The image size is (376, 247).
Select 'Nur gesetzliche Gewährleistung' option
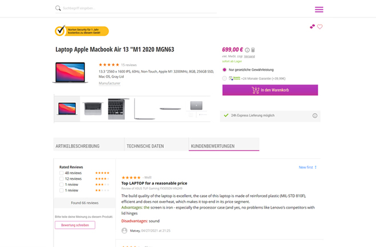[225, 69]
